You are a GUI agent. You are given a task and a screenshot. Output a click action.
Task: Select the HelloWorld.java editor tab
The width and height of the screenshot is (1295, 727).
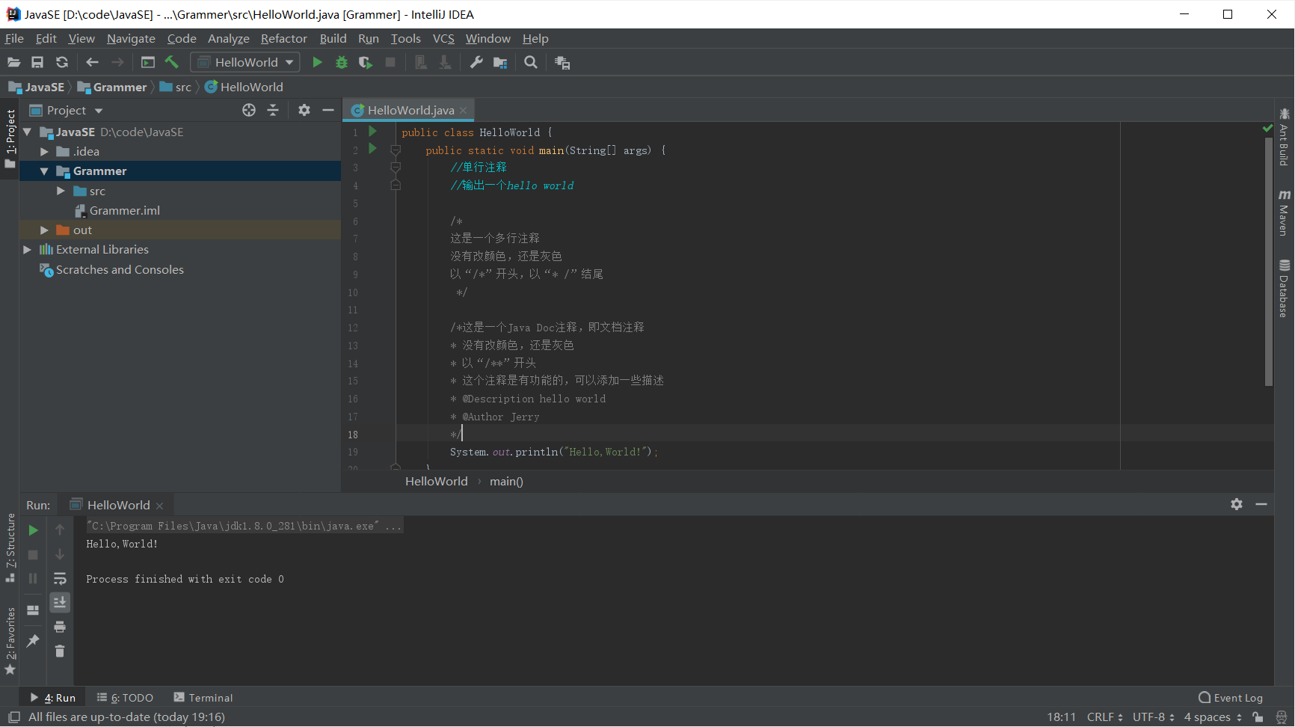point(409,110)
